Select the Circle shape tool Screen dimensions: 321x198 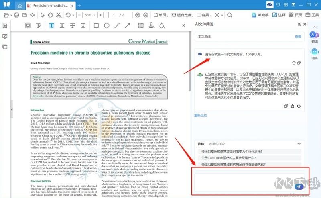point(107,25)
